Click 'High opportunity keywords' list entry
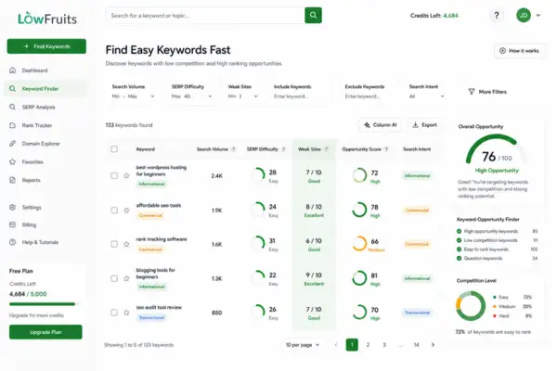This screenshot has width=557, height=371. pos(497,231)
